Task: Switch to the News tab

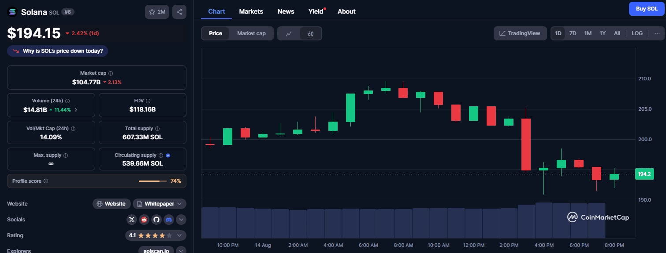Action: [286, 11]
